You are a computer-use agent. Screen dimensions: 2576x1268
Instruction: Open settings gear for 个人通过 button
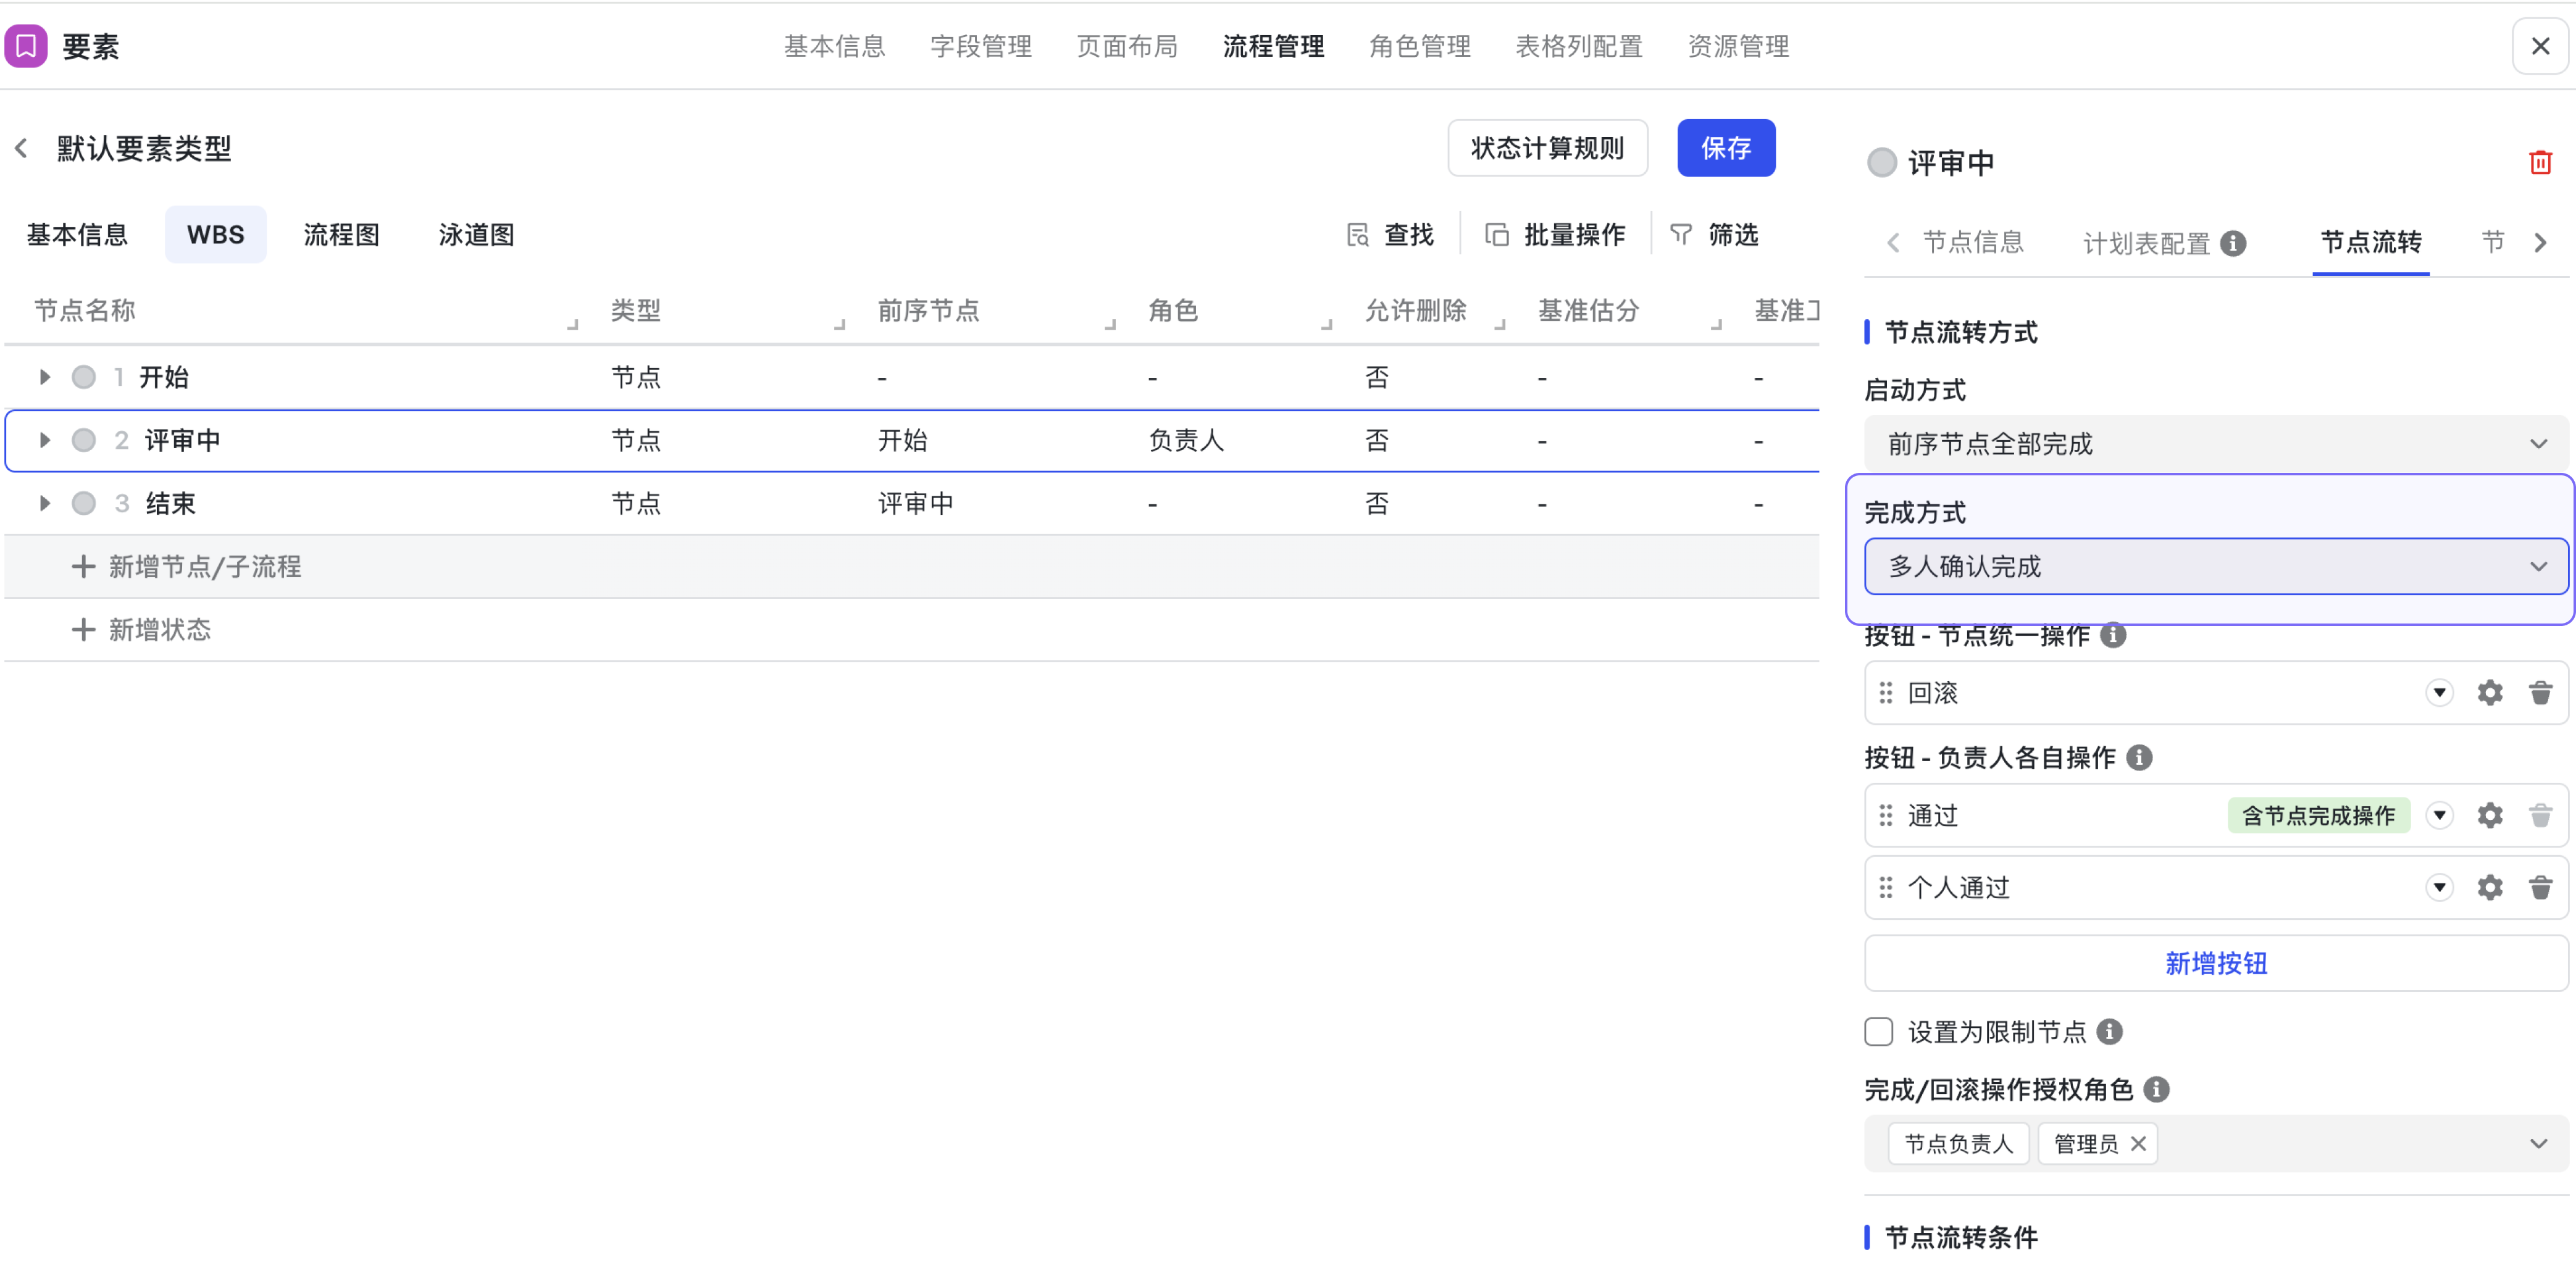2490,888
